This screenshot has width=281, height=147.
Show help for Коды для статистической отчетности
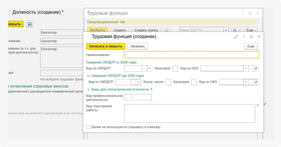(x=151, y=89)
